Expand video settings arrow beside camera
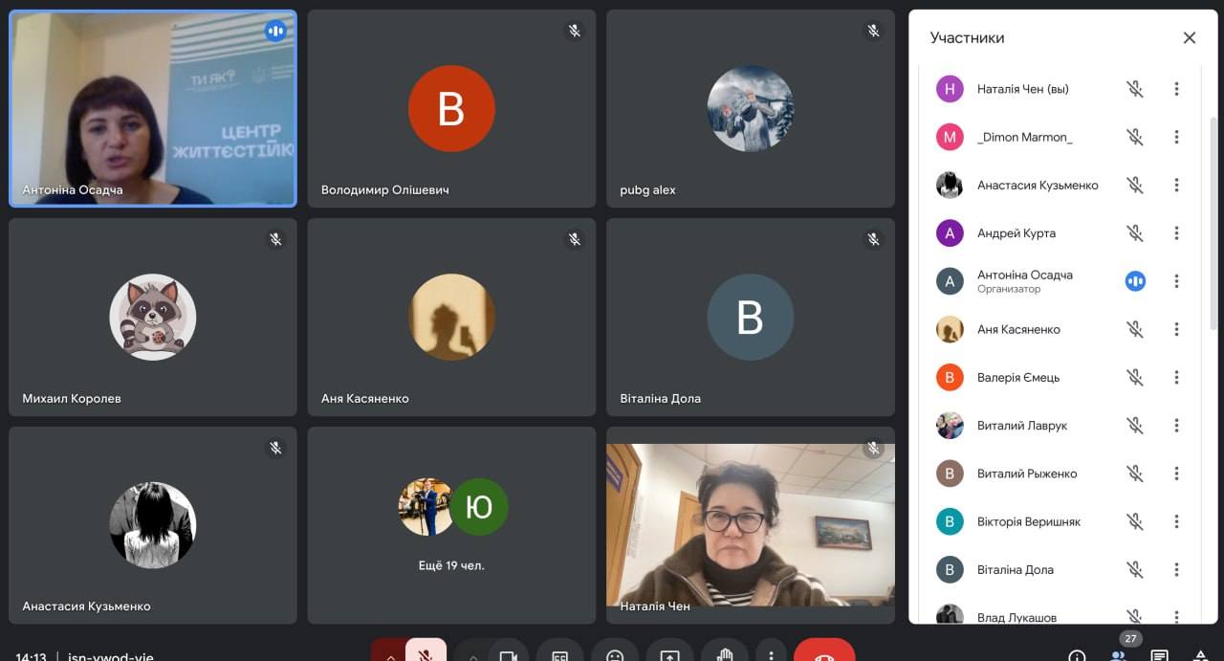Image resolution: width=1224 pixels, height=661 pixels. click(472, 655)
